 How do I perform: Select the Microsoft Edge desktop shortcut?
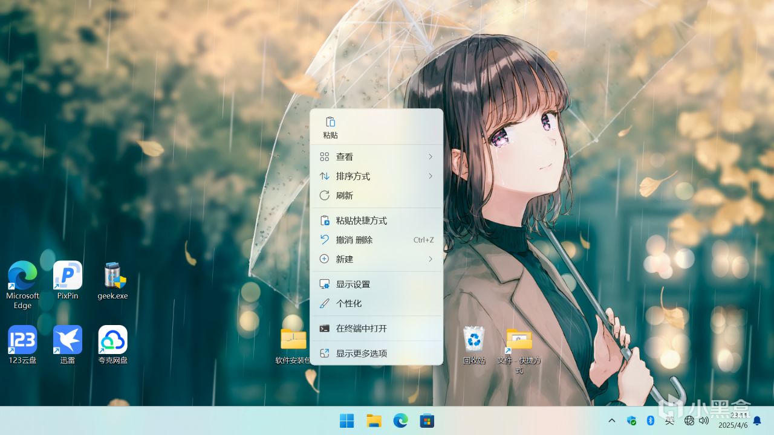22,285
